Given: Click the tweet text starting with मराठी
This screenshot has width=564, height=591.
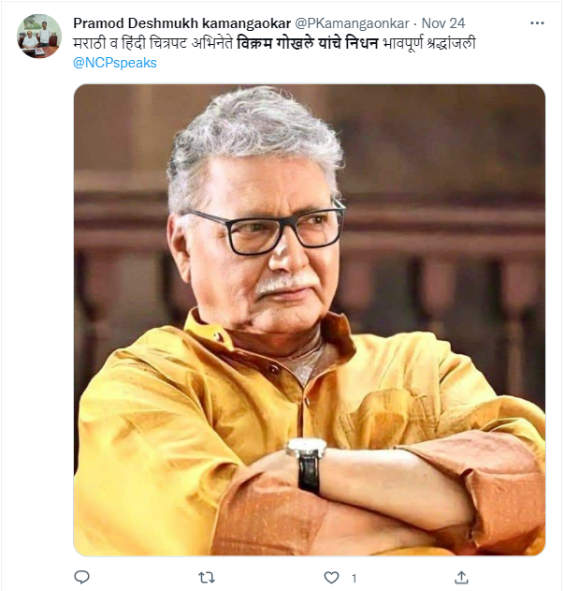Looking at the screenshot, I should (95, 42).
